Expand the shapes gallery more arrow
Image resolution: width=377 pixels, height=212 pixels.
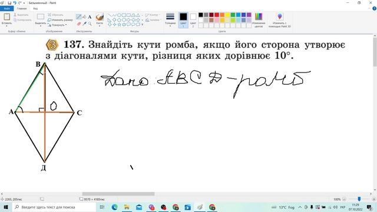point(143,25)
